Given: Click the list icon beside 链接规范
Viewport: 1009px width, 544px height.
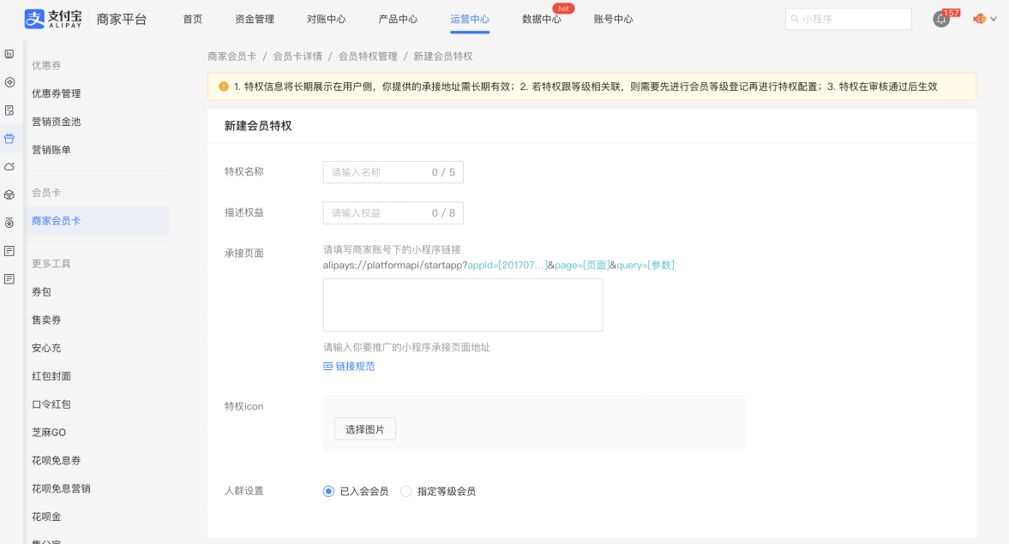Looking at the screenshot, I should click(327, 366).
